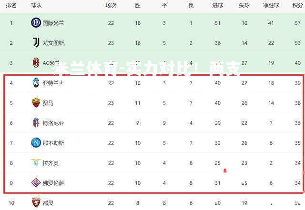Click the Fiorentina club logo
Screen dimensions: 305x210
click(x=36, y=182)
